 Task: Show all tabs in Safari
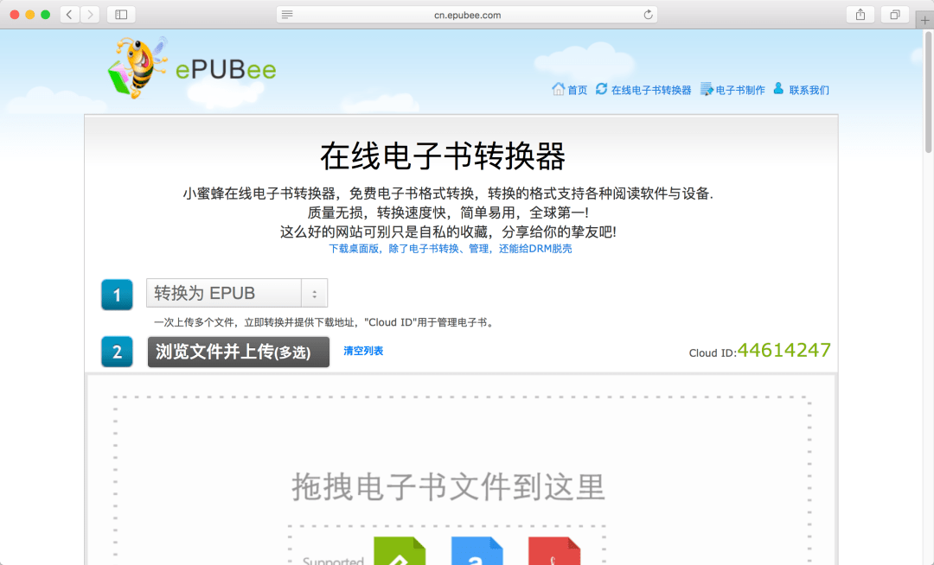point(895,15)
